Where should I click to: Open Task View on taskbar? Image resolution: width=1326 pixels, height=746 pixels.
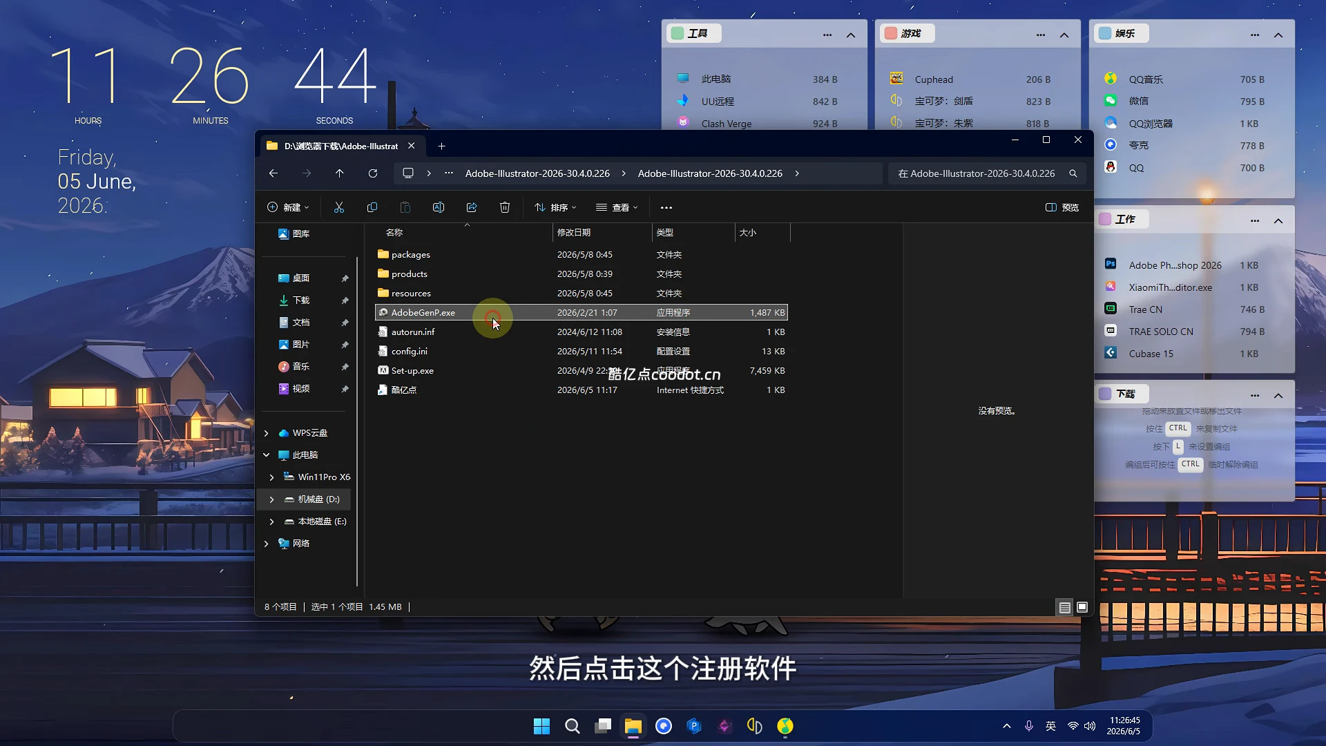tap(603, 726)
